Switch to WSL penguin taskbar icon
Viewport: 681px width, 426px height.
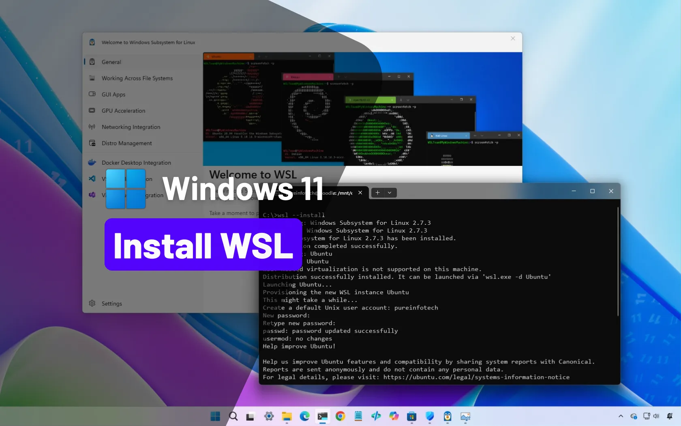[448, 416]
